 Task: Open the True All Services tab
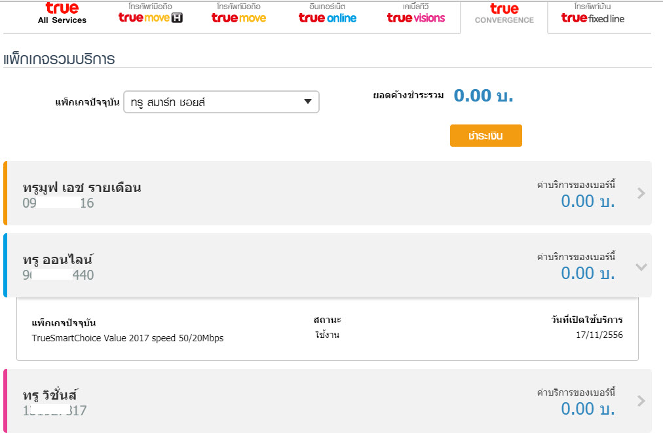click(x=62, y=13)
